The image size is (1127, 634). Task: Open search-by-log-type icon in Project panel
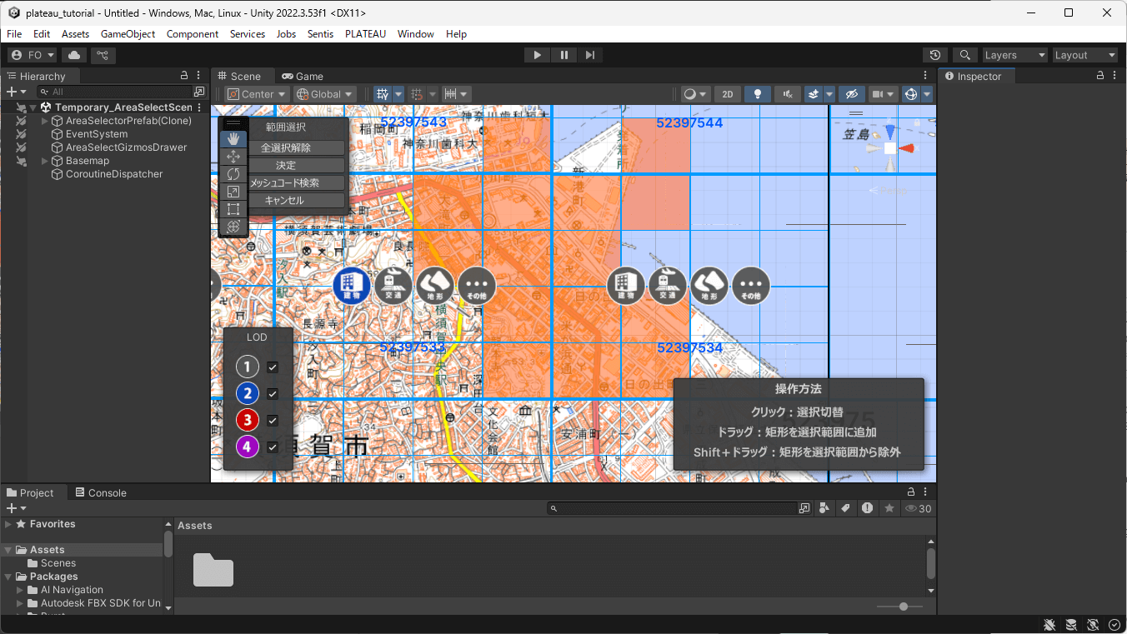pos(868,508)
